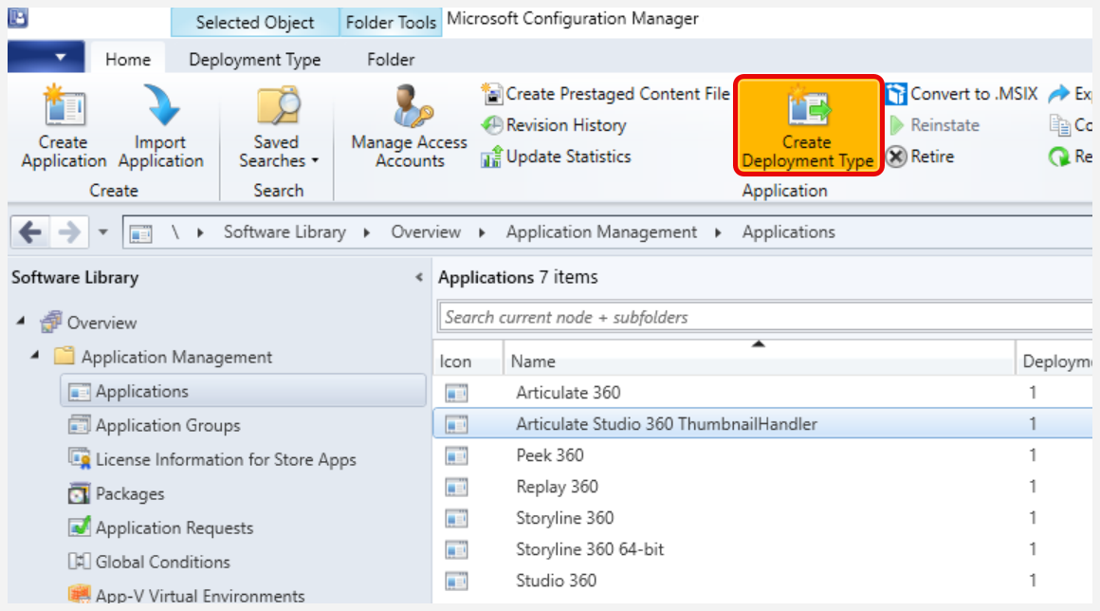1100x611 pixels.
Task: Click the search current node field
Action: (764, 317)
